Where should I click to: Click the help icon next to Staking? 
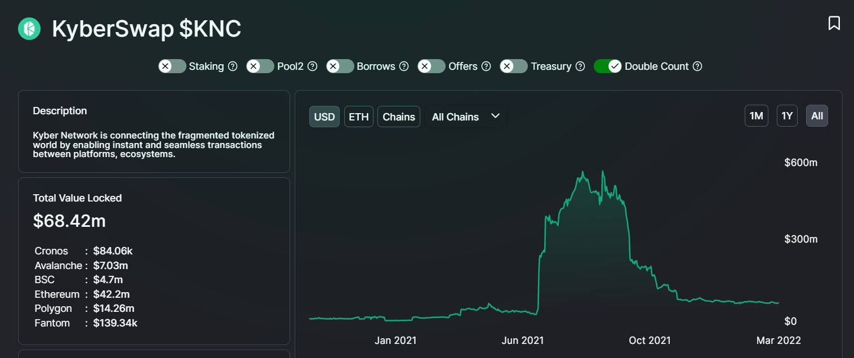click(x=233, y=66)
